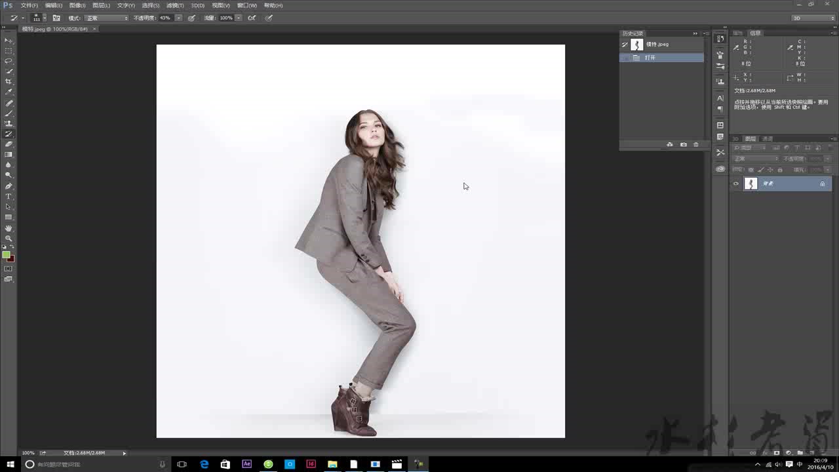Open the 图层(L) menu

[x=101, y=5]
